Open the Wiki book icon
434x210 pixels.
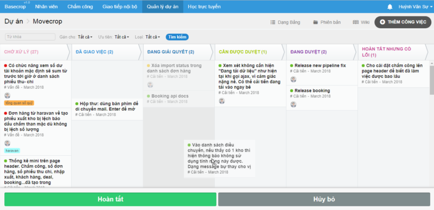[x=356, y=22]
